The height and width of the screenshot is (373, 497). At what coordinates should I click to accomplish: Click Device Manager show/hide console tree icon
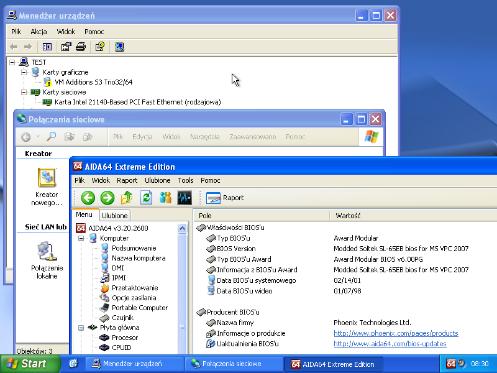[x=47, y=47]
